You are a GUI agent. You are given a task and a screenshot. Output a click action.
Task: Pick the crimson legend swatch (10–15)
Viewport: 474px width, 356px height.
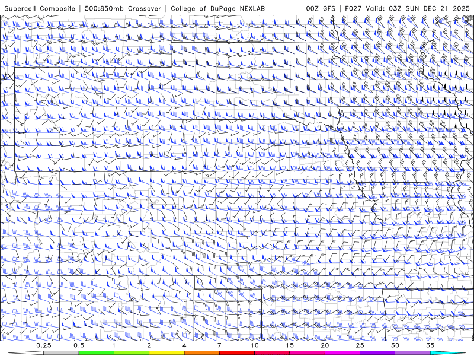(x=272, y=353)
